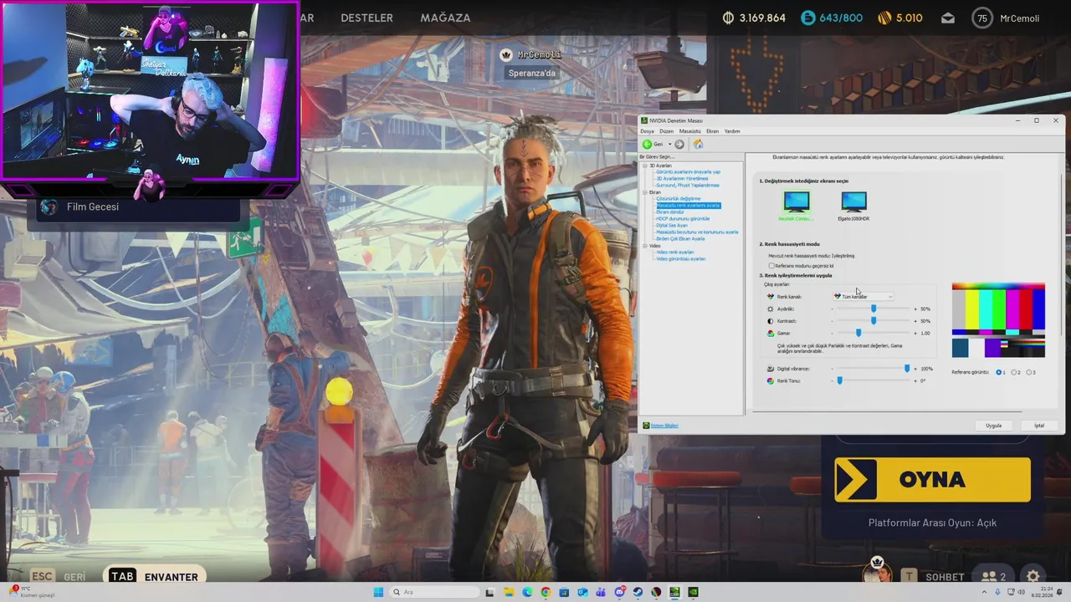
Task: Open the Ekran menu
Action: [x=712, y=131]
